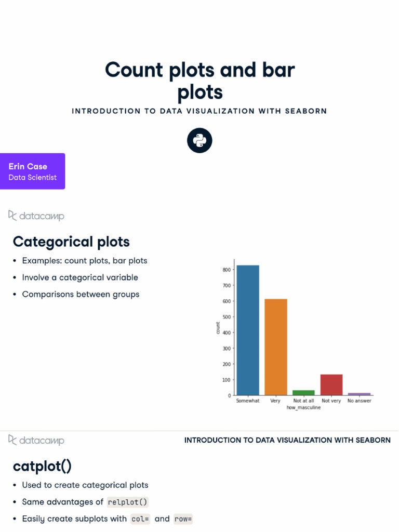
Task: Click the DataCamp logo above catplot() heading
Action: tap(36, 441)
